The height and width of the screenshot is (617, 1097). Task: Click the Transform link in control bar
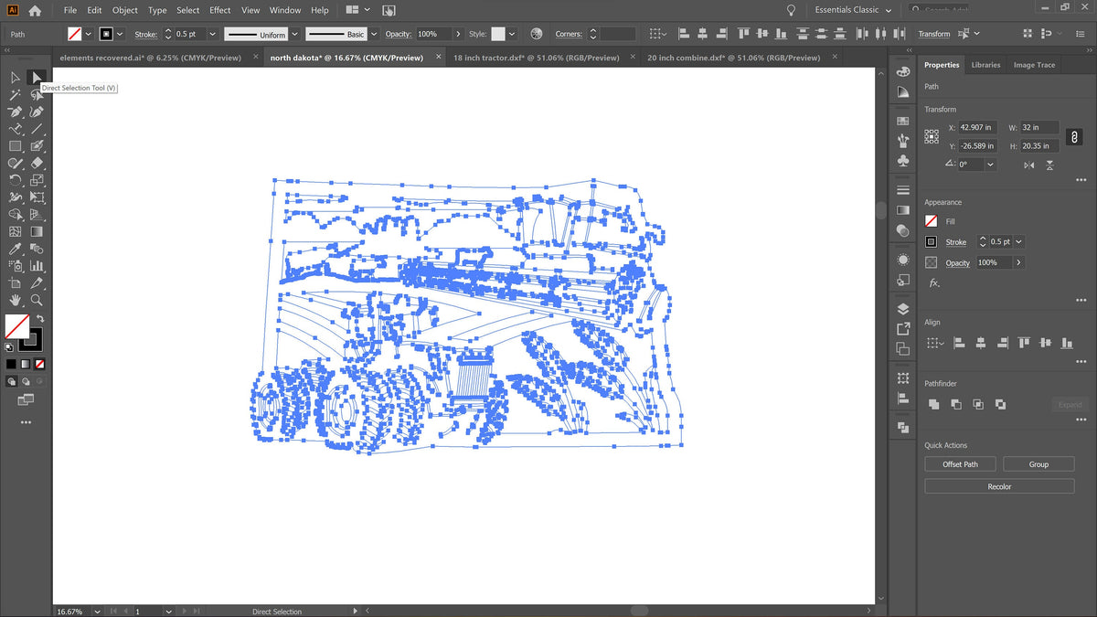[933, 34]
